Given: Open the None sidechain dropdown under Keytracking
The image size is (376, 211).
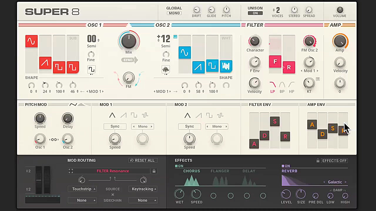Looking at the screenshot, I should click(x=143, y=200).
